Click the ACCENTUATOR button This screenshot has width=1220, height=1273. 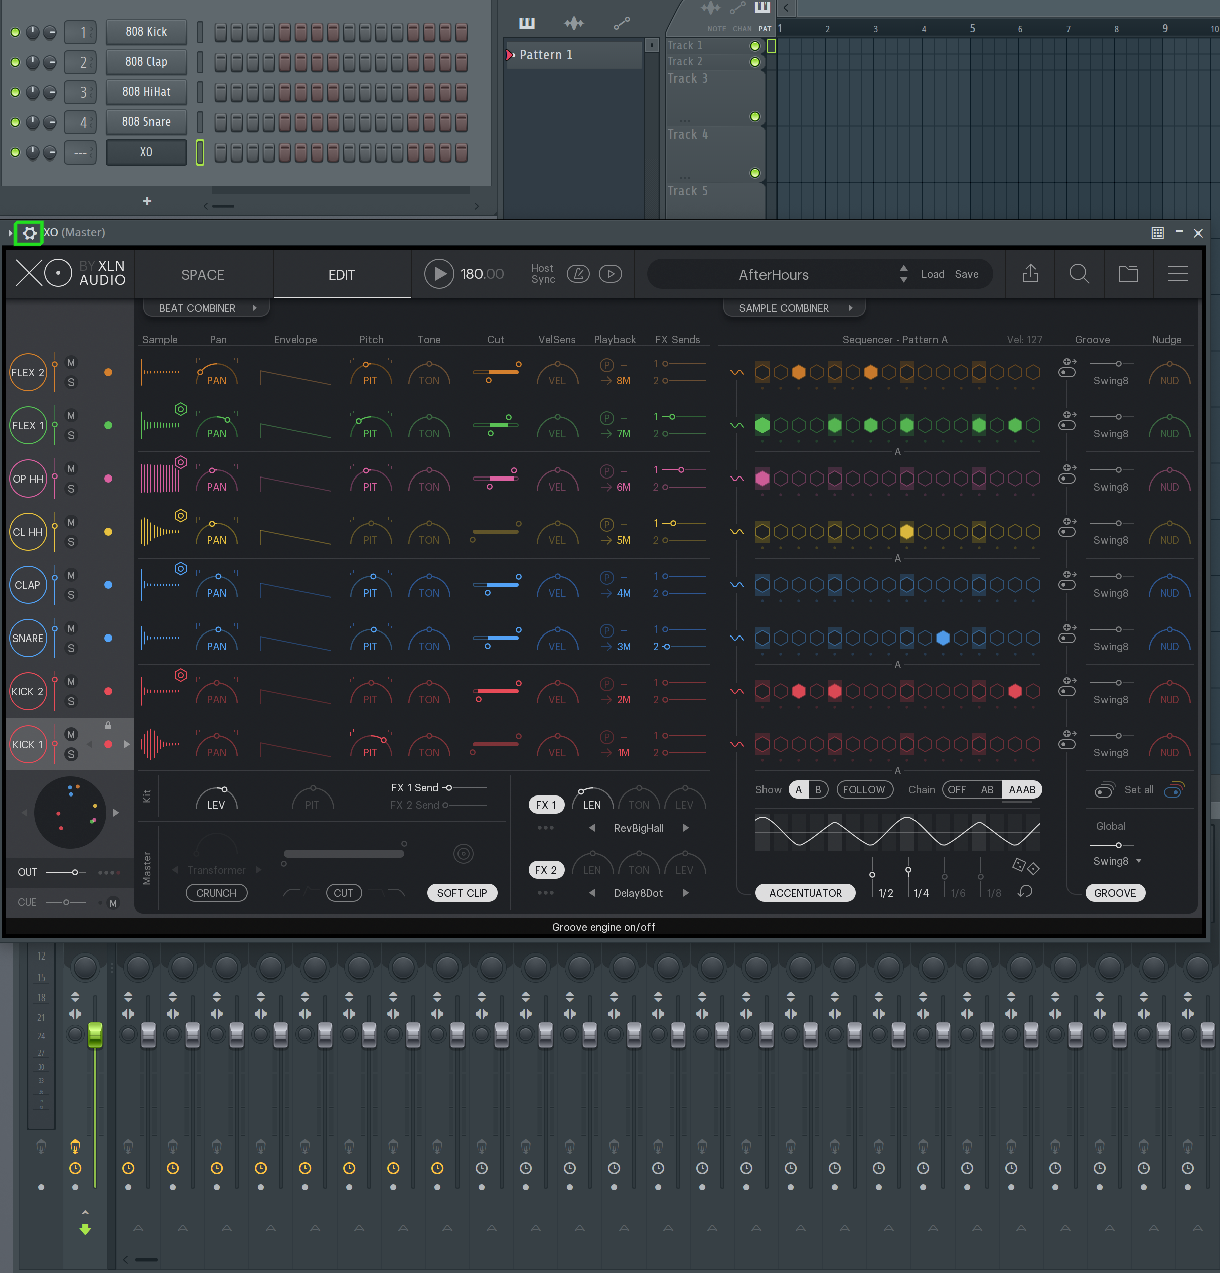pos(805,893)
